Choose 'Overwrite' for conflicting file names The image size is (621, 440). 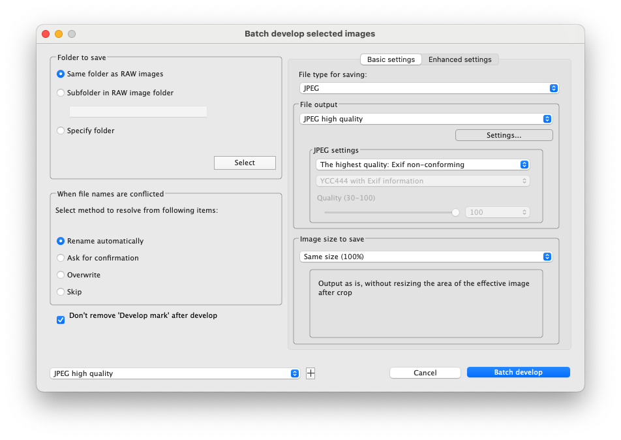coord(61,275)
